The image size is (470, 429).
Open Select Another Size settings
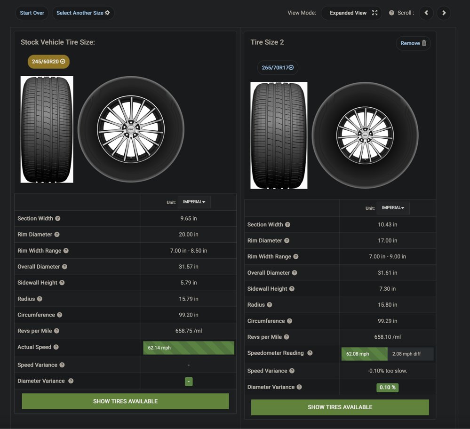(x=83, y=13)
